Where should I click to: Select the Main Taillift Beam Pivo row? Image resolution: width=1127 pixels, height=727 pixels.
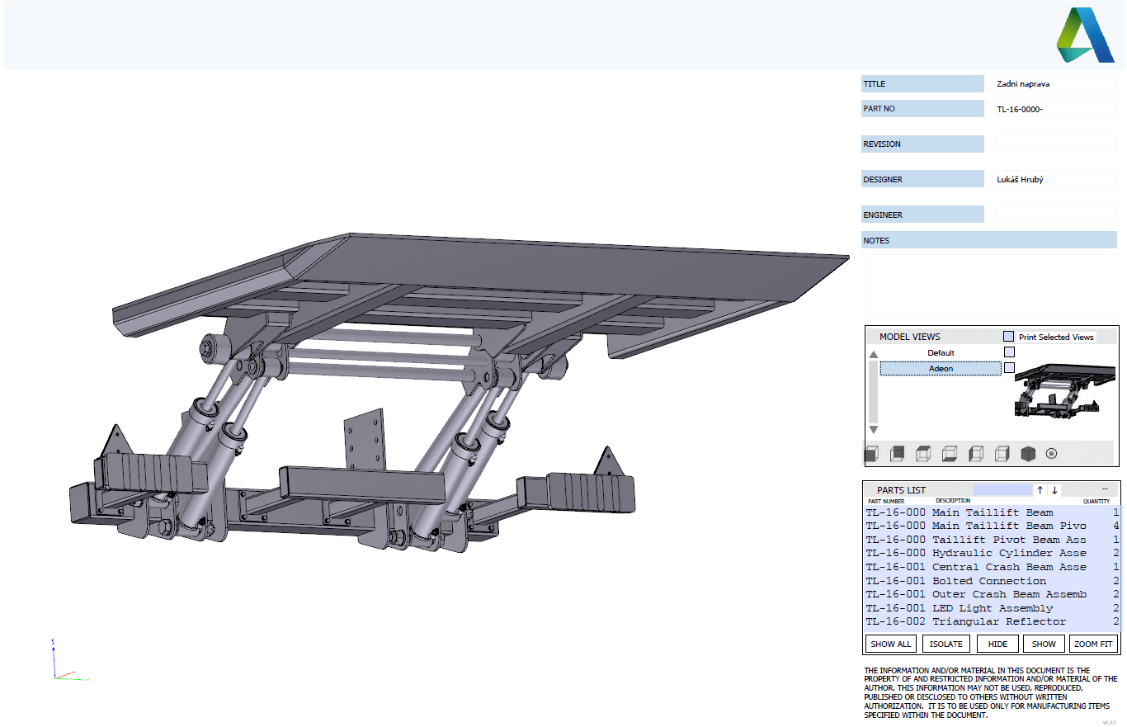[x=993, y=526]
